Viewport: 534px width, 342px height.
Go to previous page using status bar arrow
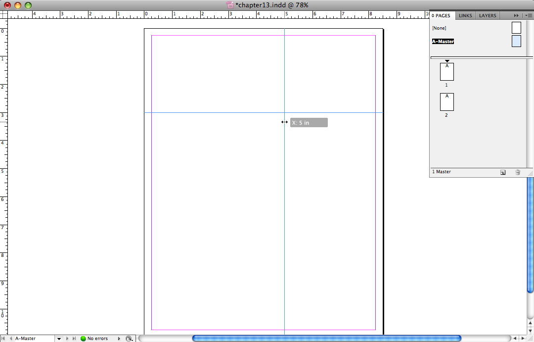(x=10, y=339)
